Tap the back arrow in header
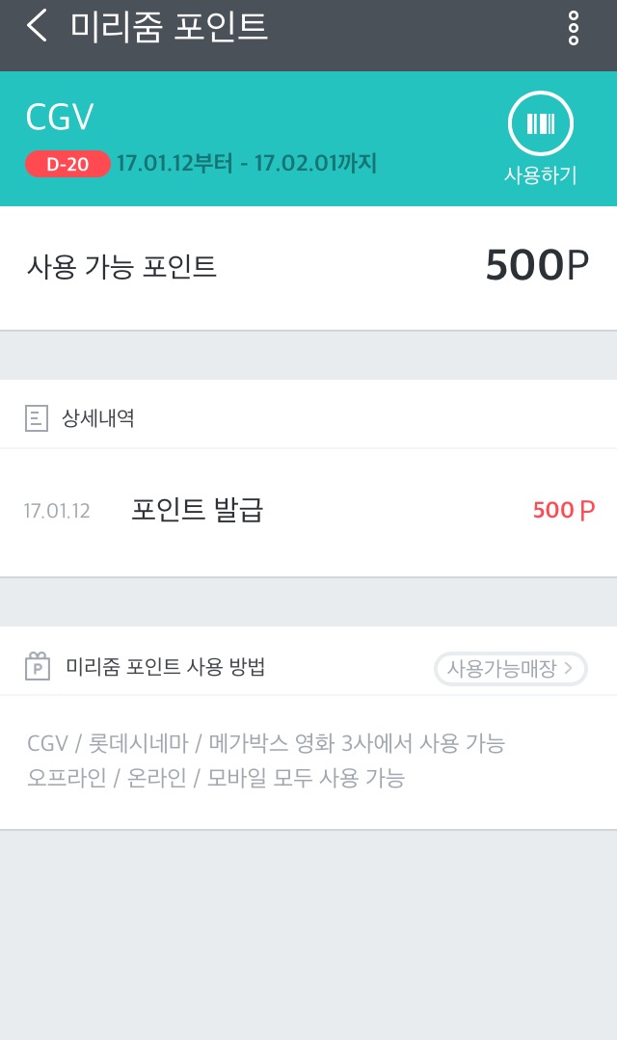This screenshot has height=1040, width=617. (37, 26)
